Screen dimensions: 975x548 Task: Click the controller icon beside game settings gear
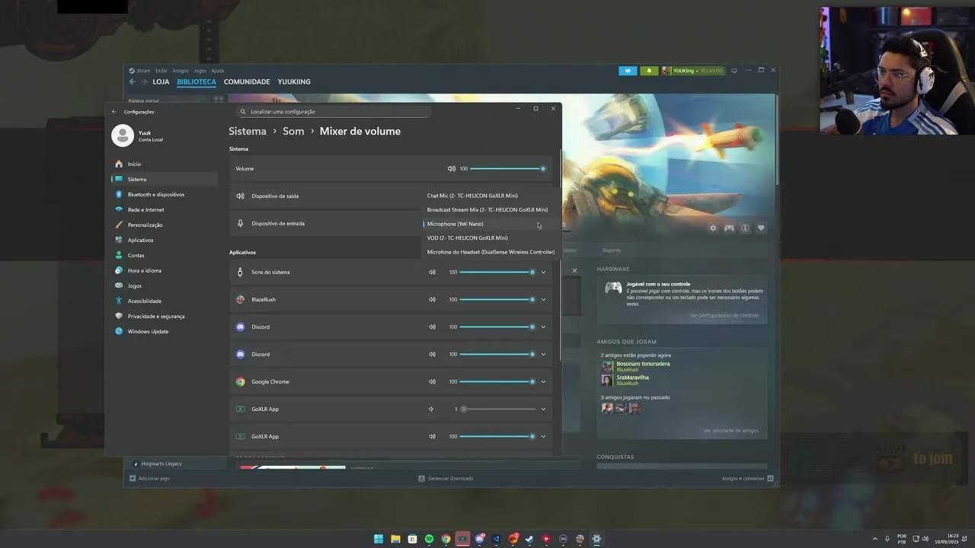pyautogui.click(x=729, y=228)
